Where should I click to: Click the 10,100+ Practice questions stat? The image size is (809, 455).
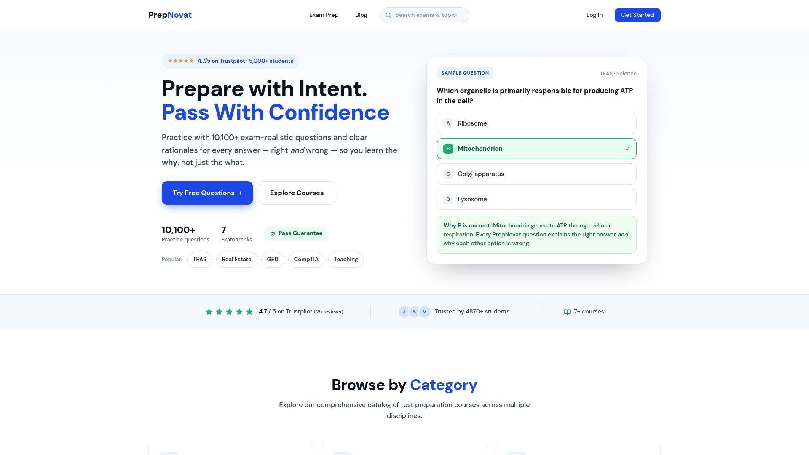pos(185,234)
